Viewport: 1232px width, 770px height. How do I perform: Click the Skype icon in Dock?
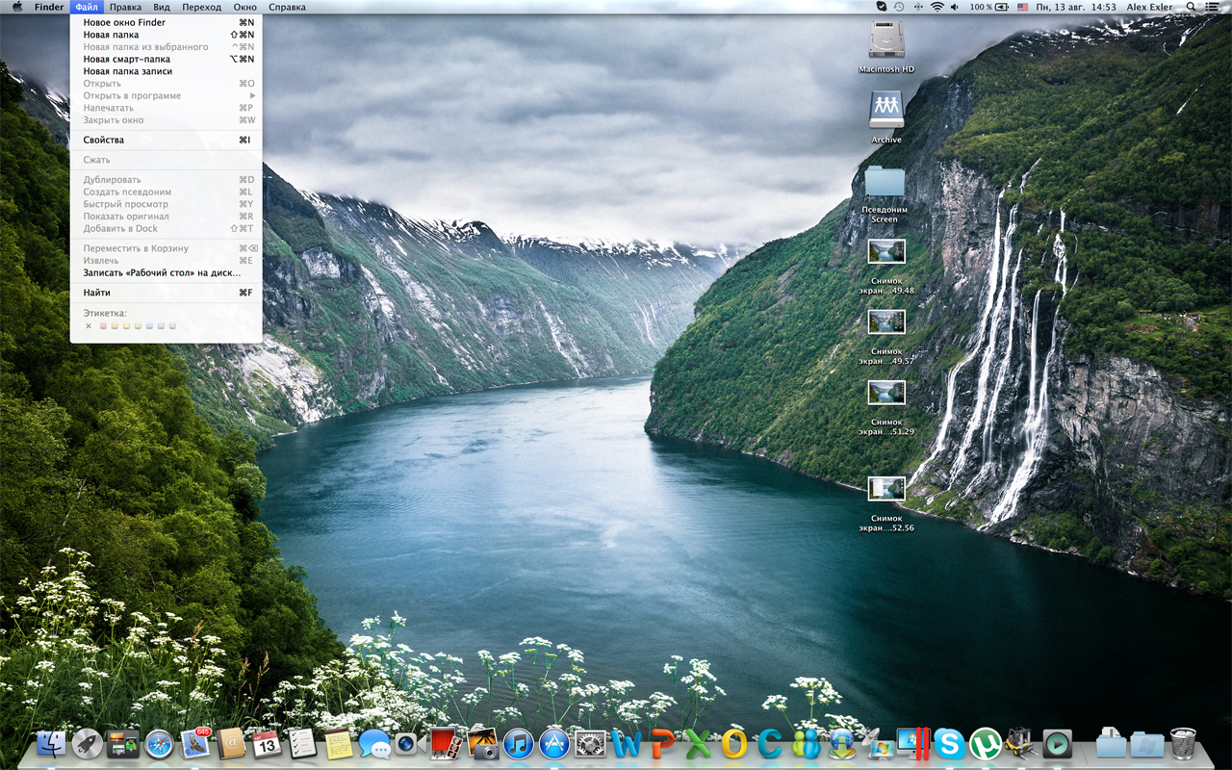point(949,744)
